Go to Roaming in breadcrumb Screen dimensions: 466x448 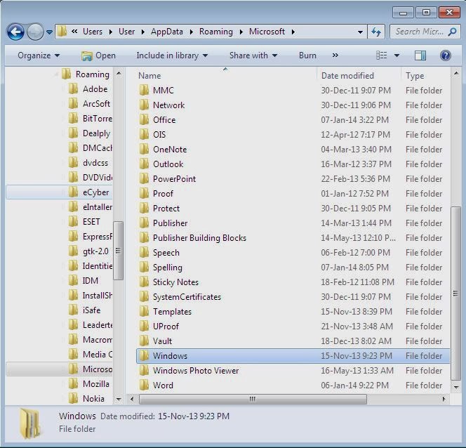[x=216, y=32]
